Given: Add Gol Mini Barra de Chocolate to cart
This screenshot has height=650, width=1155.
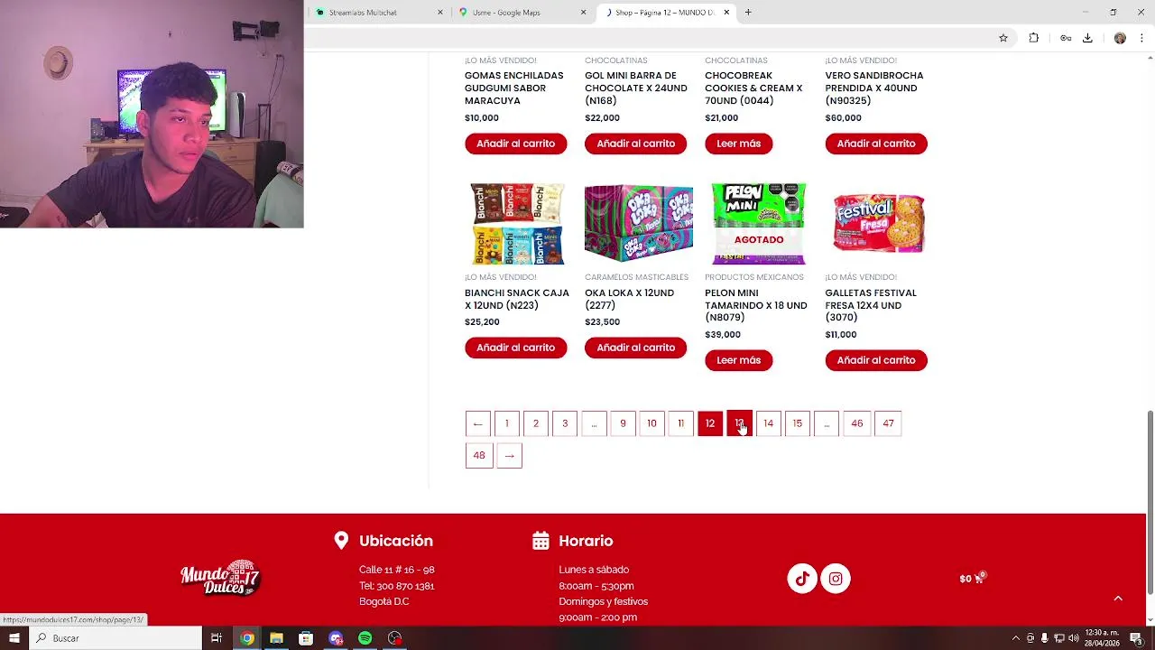Looking at the screenshot, I should coord(636,144).
